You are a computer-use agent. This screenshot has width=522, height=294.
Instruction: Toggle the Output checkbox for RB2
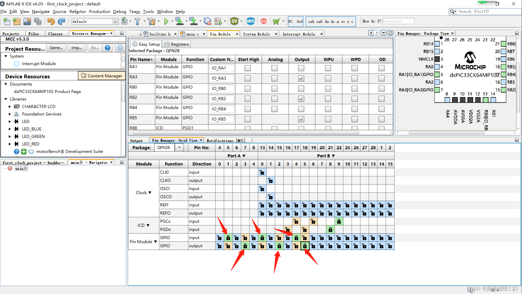(301, 99)
